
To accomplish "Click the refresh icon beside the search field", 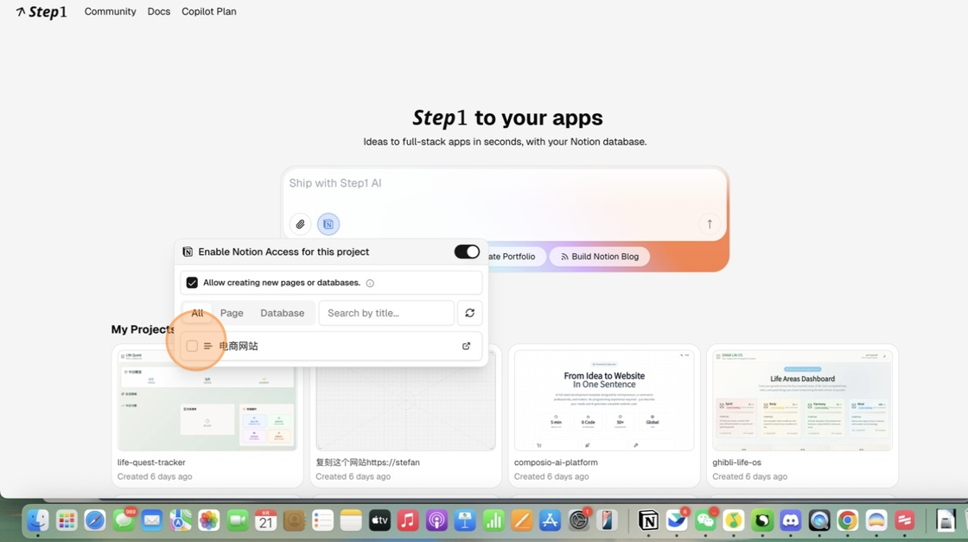I will (x=470, y=313).
